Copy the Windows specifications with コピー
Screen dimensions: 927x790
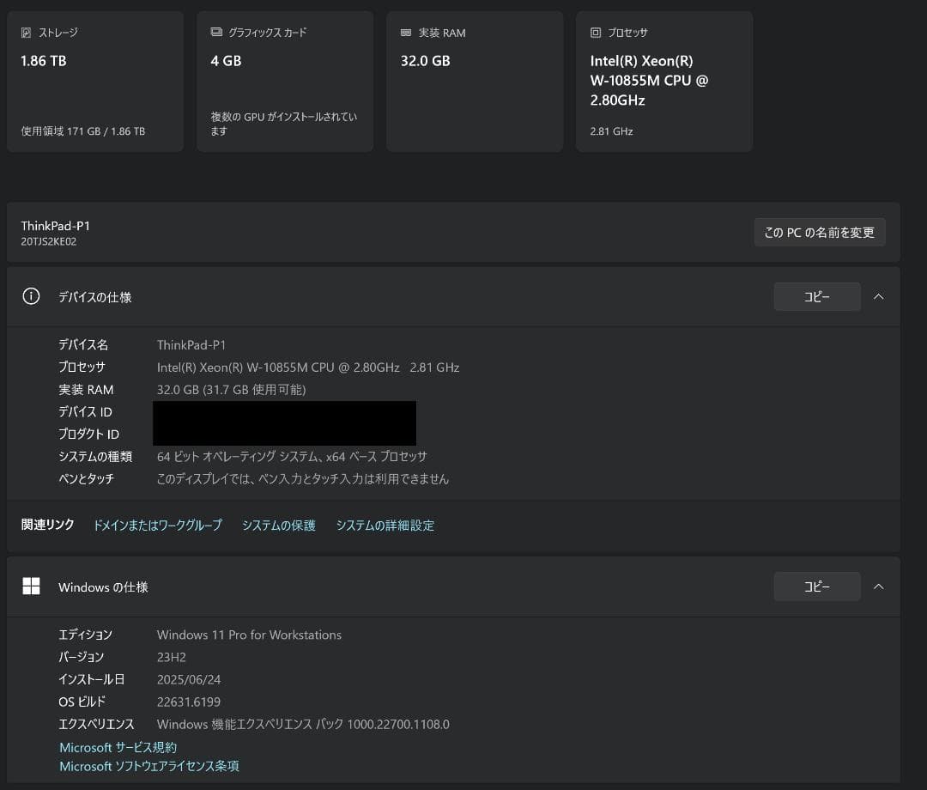click(816, 586)
